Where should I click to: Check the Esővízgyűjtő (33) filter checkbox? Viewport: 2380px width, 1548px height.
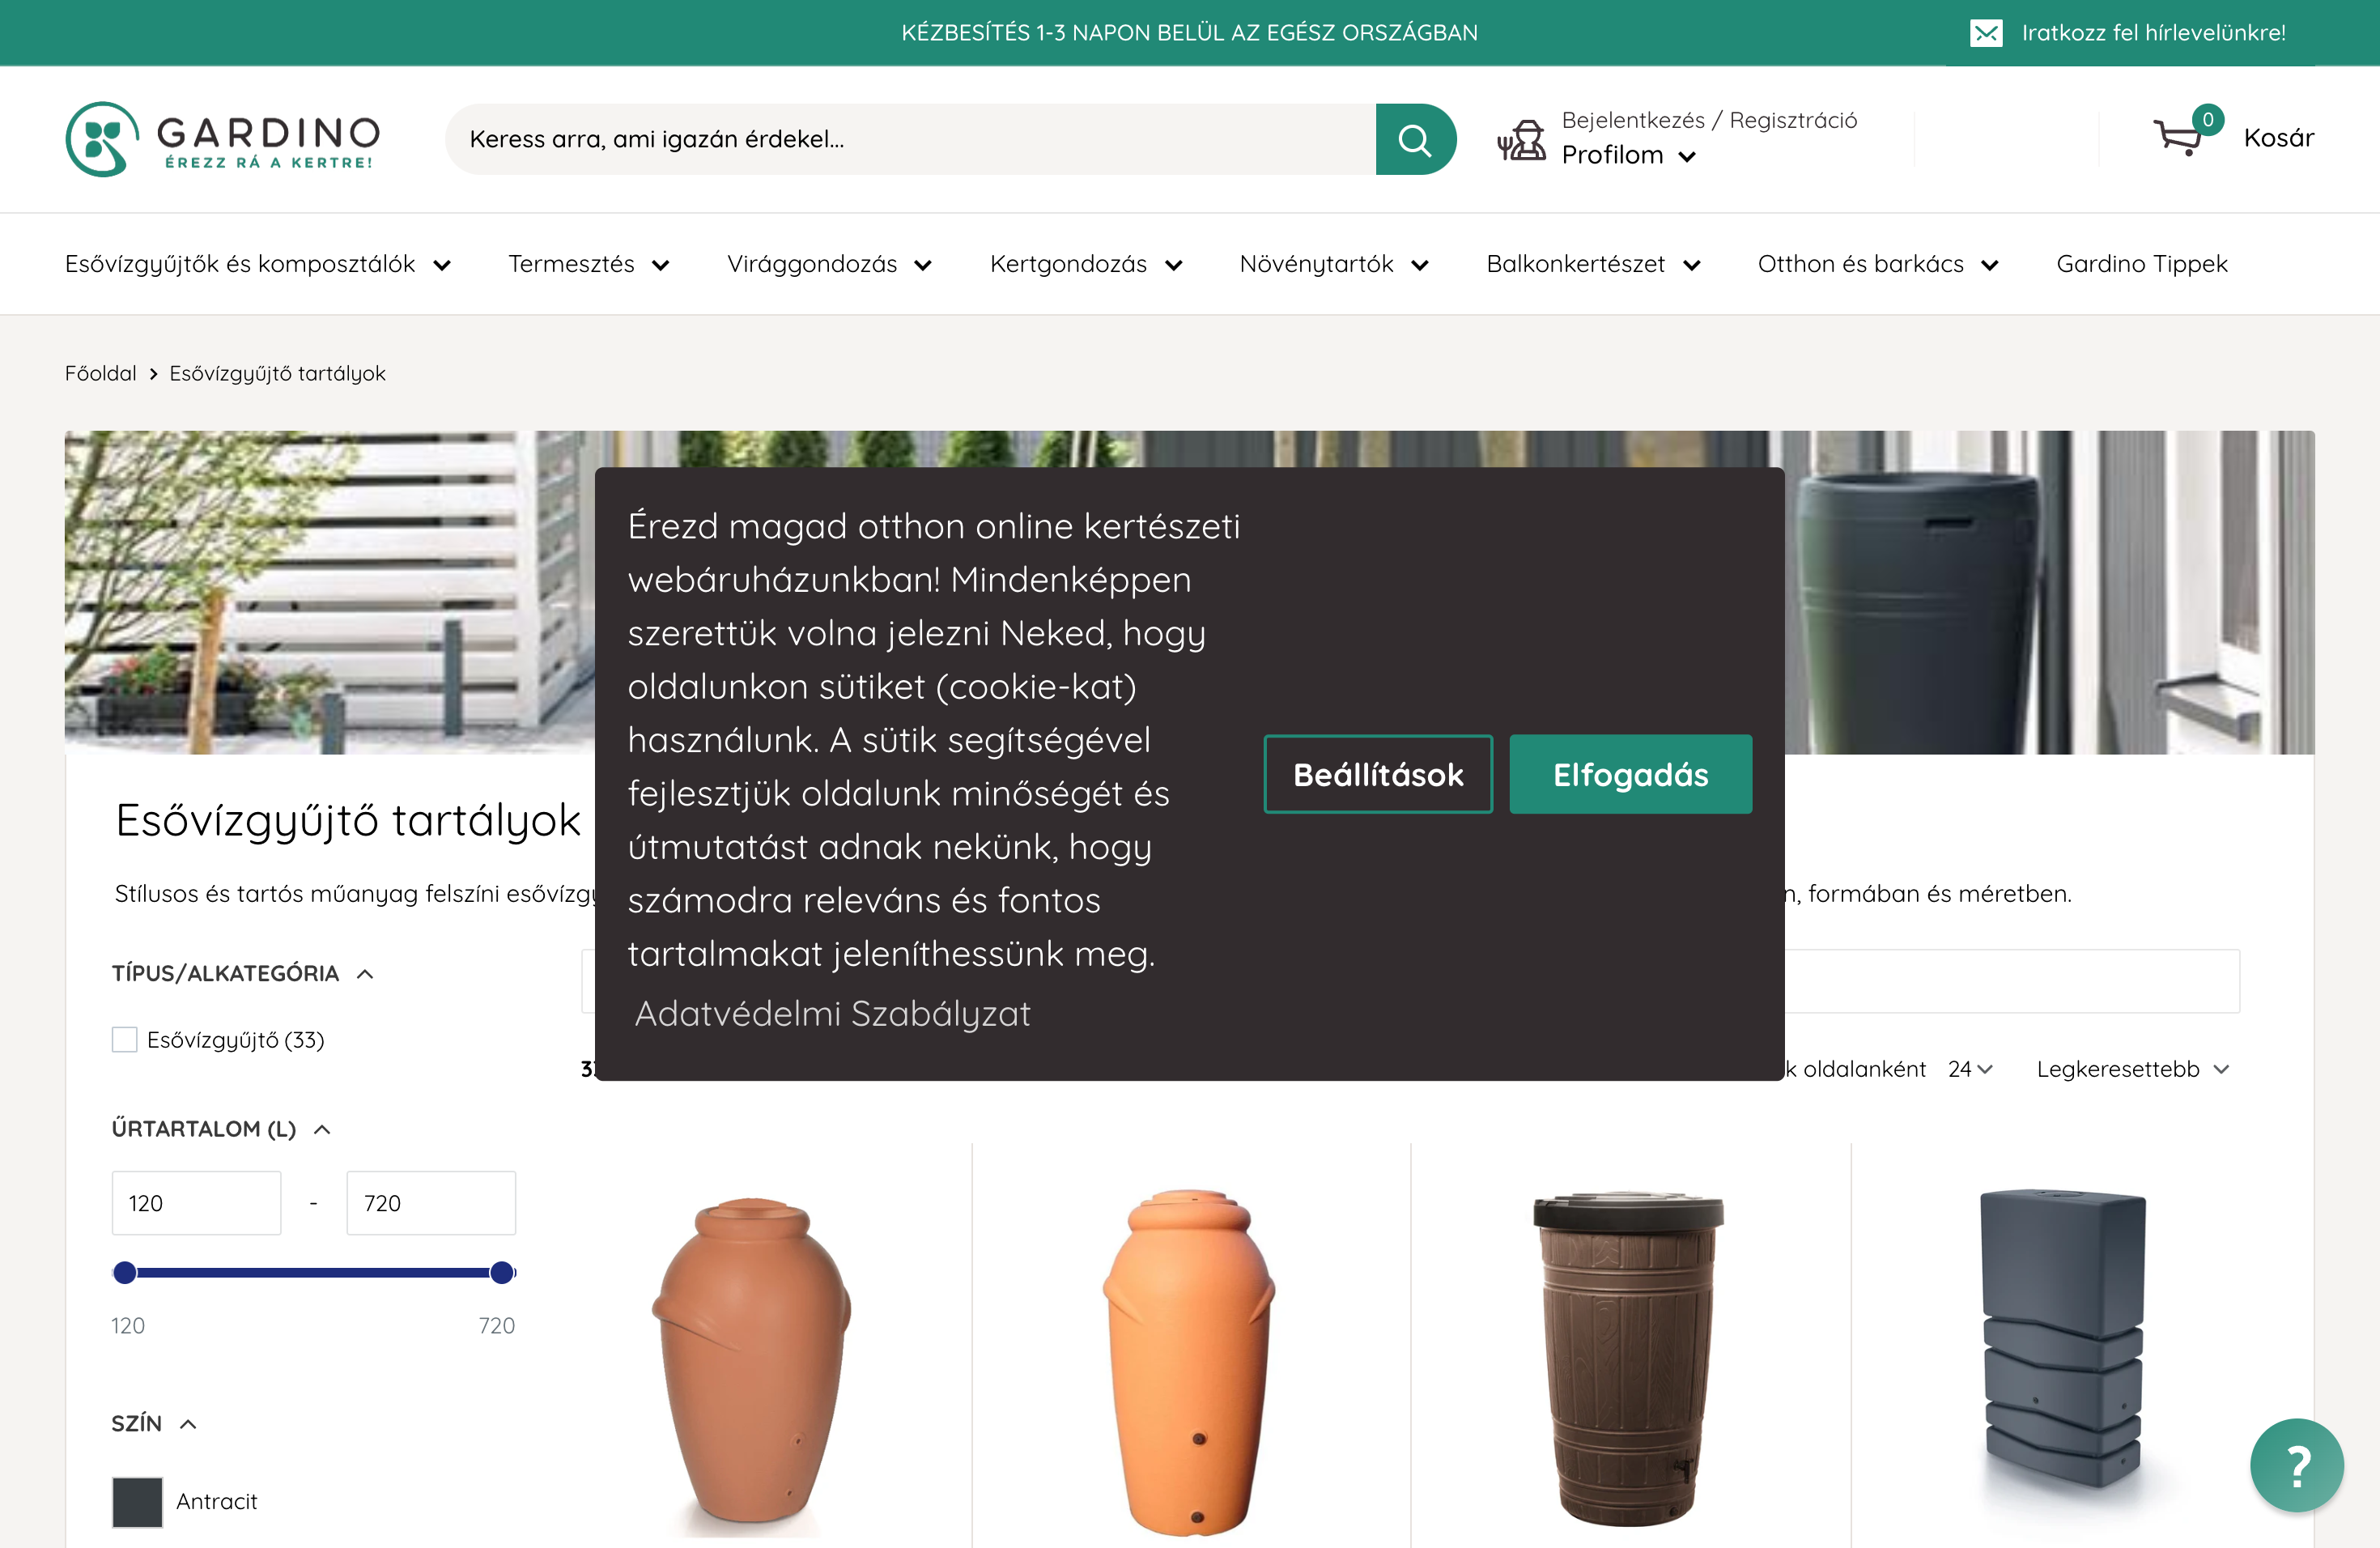[x=124, y=1040]
